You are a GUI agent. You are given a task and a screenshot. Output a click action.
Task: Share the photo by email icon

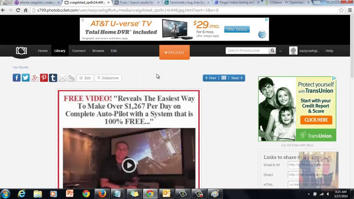point(62,78)
